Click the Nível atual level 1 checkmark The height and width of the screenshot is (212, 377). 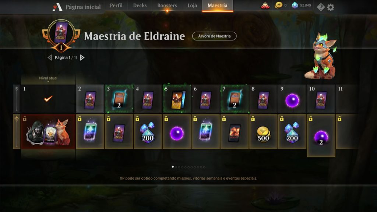[48, 99]
